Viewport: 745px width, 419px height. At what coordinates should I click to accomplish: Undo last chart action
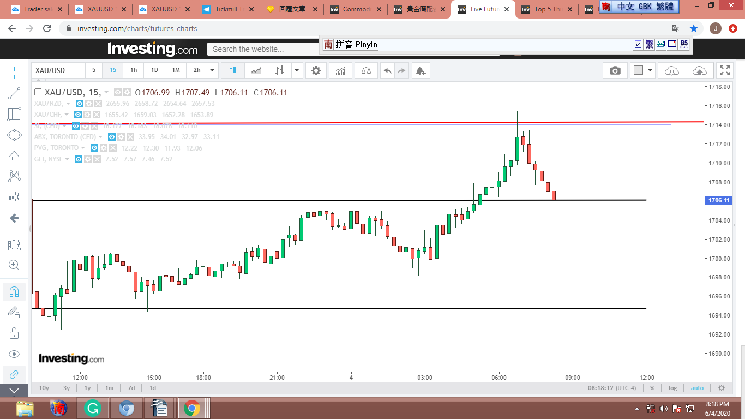click(387, 70)
